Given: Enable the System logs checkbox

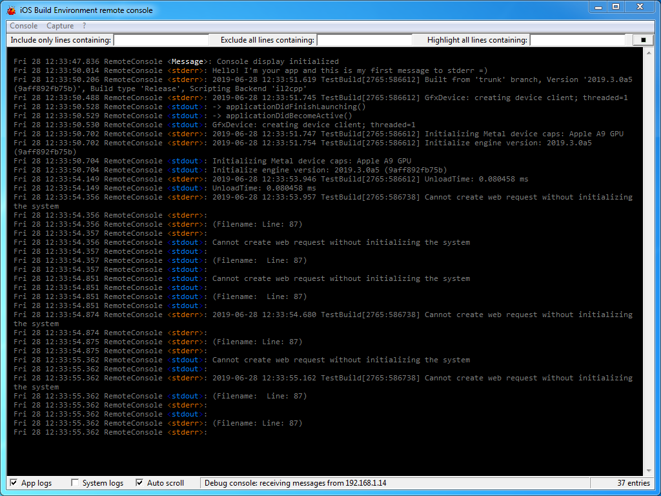Looking at the screenshot, I should click(75, 483).
